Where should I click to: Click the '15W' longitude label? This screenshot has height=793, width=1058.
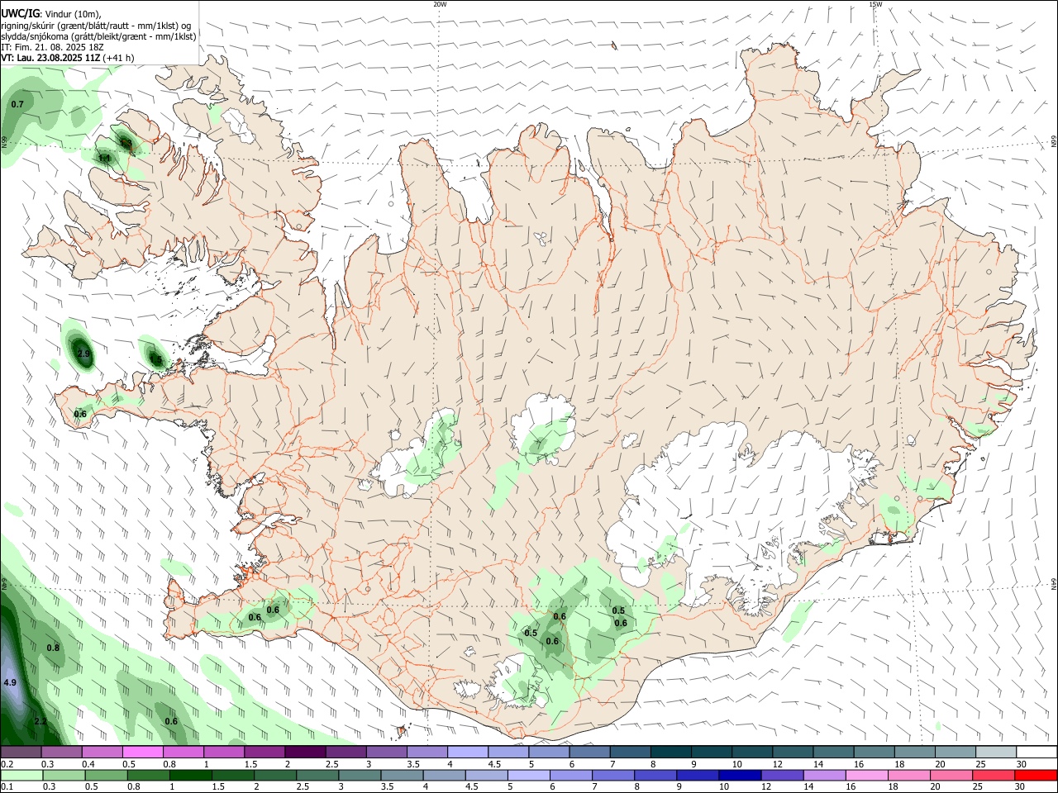(x=875, y=4)
